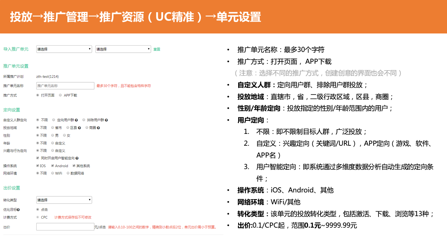Open the first 导入推广单元 dropdown
447x251 pixels.
coord(64,49)
